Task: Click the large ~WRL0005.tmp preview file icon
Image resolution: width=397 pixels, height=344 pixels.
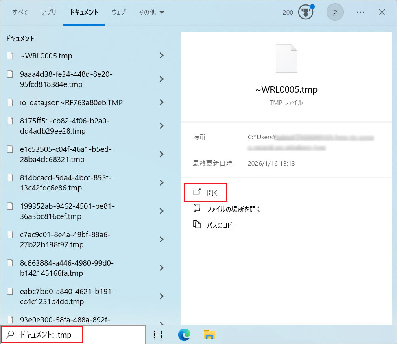Action: 286,58
